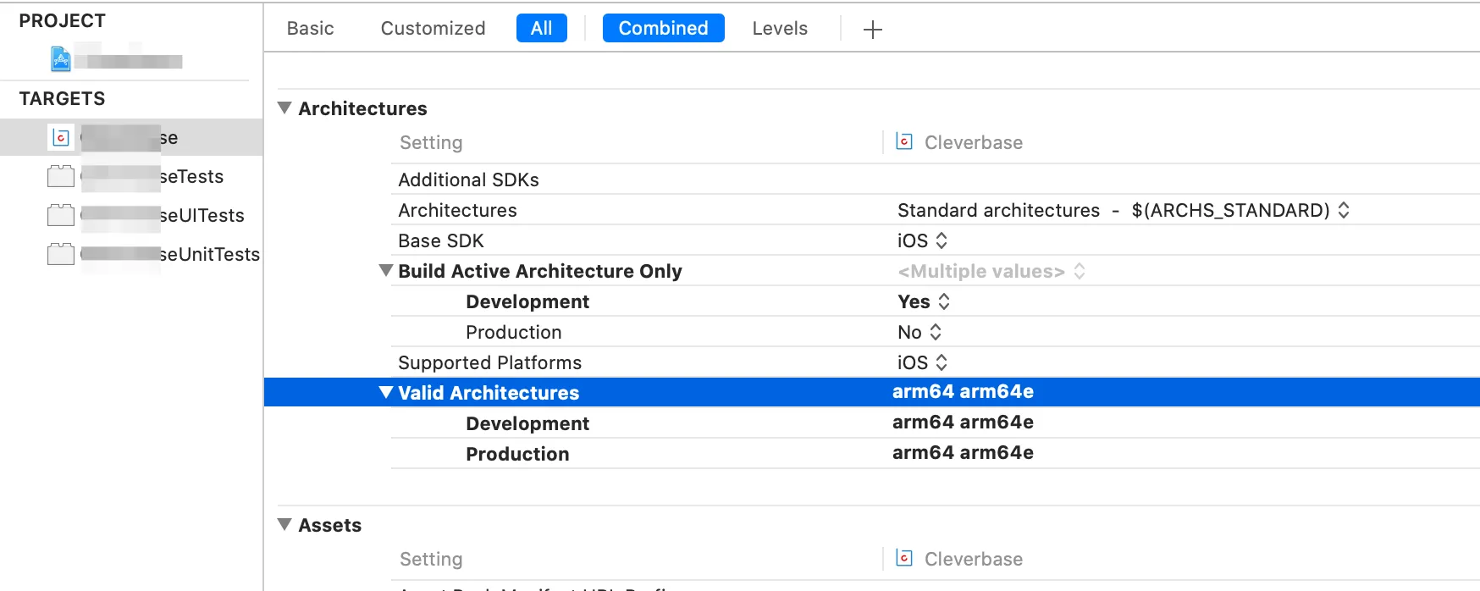This screenshot has height=591, width=1480.
Task: Select the seUnitTests target bundle icon
Action: [61, 254]
